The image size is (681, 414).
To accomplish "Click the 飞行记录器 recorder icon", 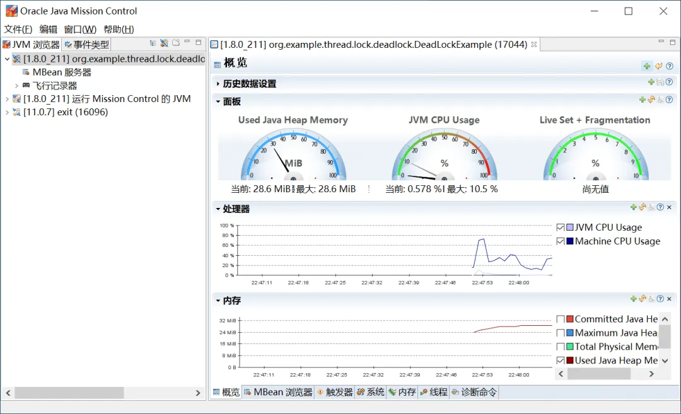I will click(x=26, y=86).
